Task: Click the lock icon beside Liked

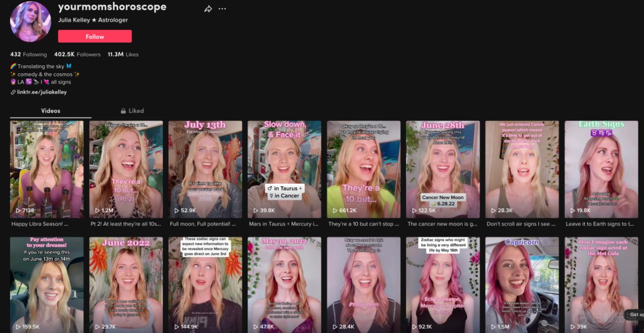Action: [x=123, y=110]
